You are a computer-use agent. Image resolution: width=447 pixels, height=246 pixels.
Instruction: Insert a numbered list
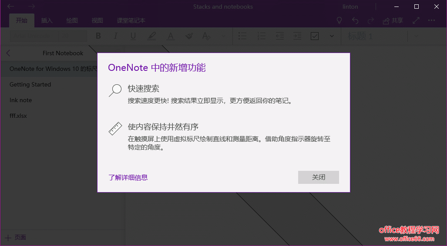click(261, 36)
